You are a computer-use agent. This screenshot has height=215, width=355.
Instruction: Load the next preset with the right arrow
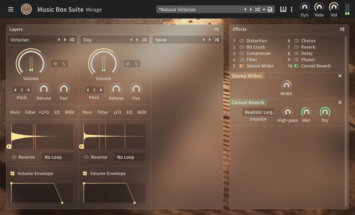251,9
